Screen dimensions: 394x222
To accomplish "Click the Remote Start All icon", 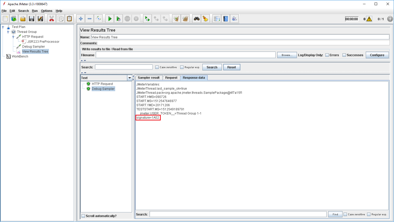I will (x=147, y=19).
